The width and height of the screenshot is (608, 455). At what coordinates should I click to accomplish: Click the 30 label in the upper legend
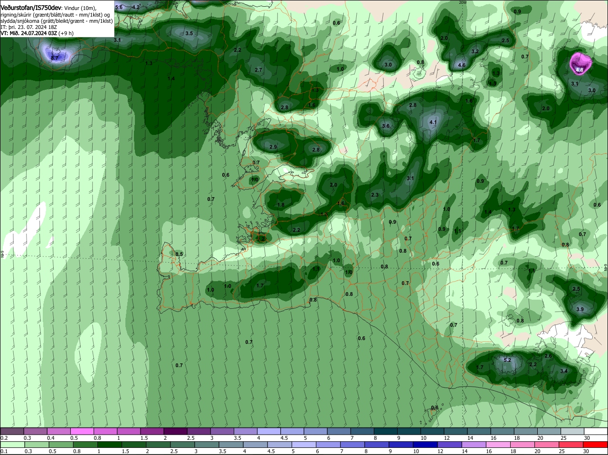pyautogui.click(x=587, y=438)
